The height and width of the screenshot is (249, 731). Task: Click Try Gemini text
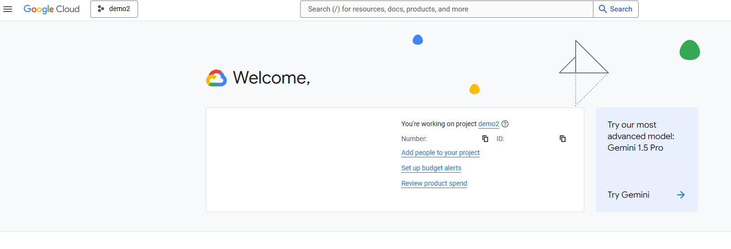coord(629,195)
